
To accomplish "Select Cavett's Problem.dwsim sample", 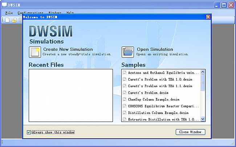I will [x=148, y=93].
